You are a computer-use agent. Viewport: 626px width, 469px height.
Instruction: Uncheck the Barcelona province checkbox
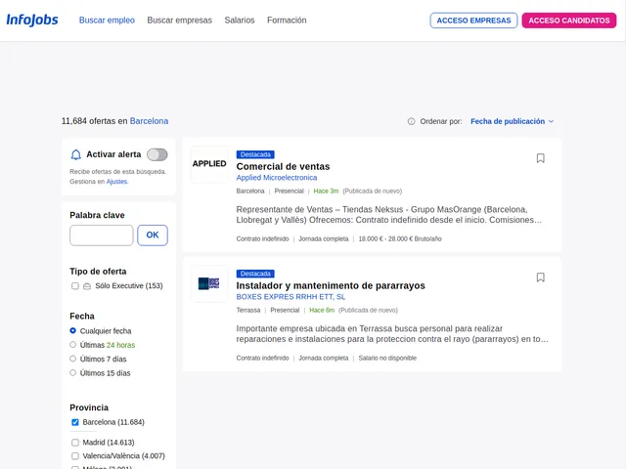(75, 423)
